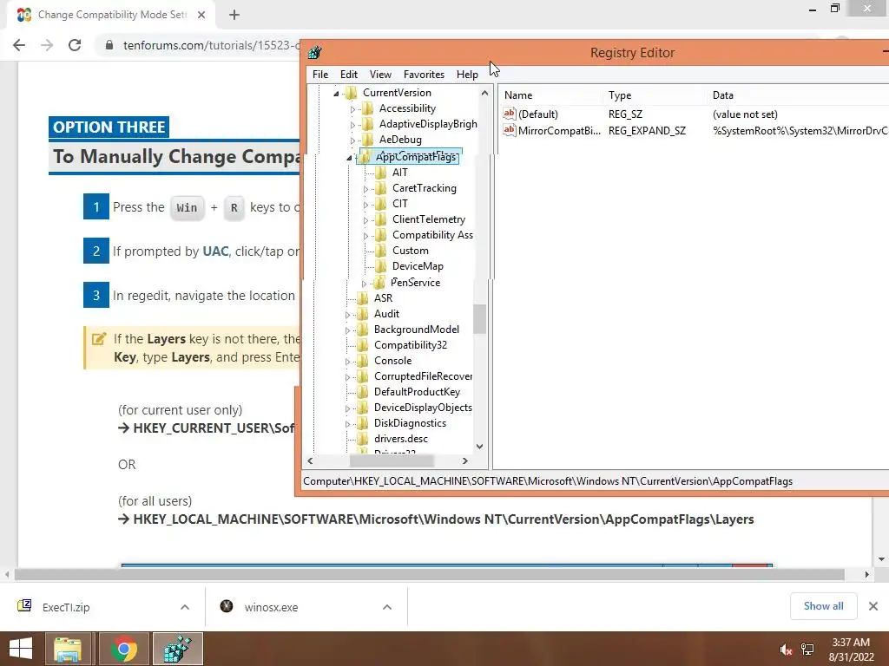The height and width of the screenshot is (666, 889).
Task: Expand the Audit tree node
Action: [347, 314]
